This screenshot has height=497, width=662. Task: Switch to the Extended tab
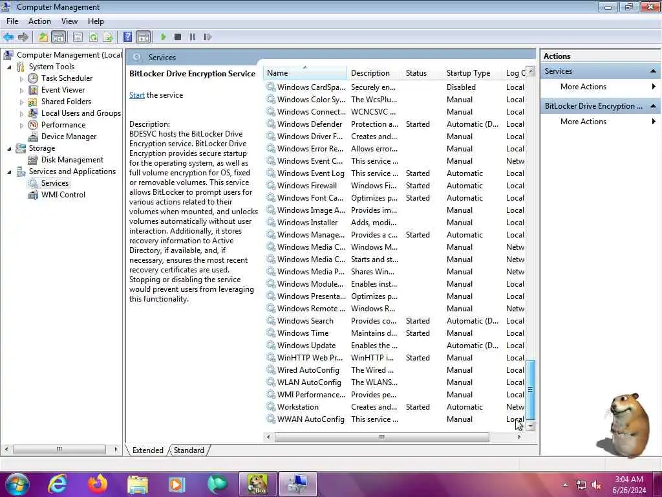(148, 450)
